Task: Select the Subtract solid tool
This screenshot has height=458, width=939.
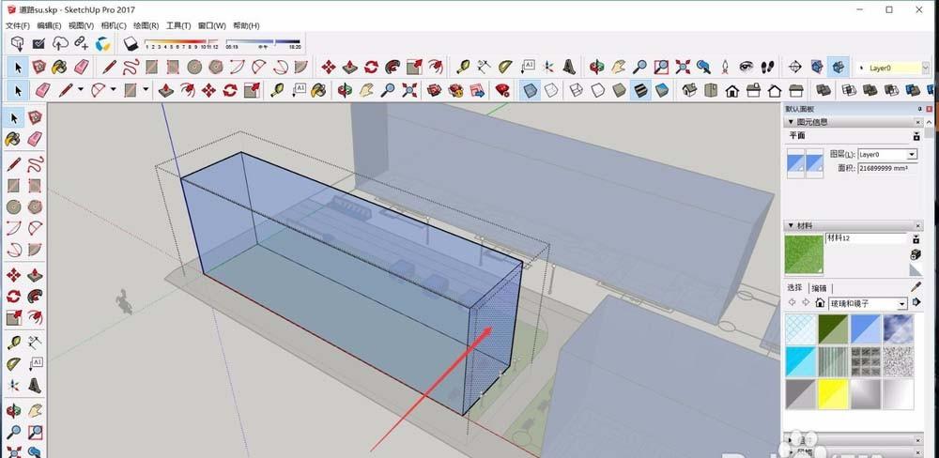Action: (x=892, y=90)
